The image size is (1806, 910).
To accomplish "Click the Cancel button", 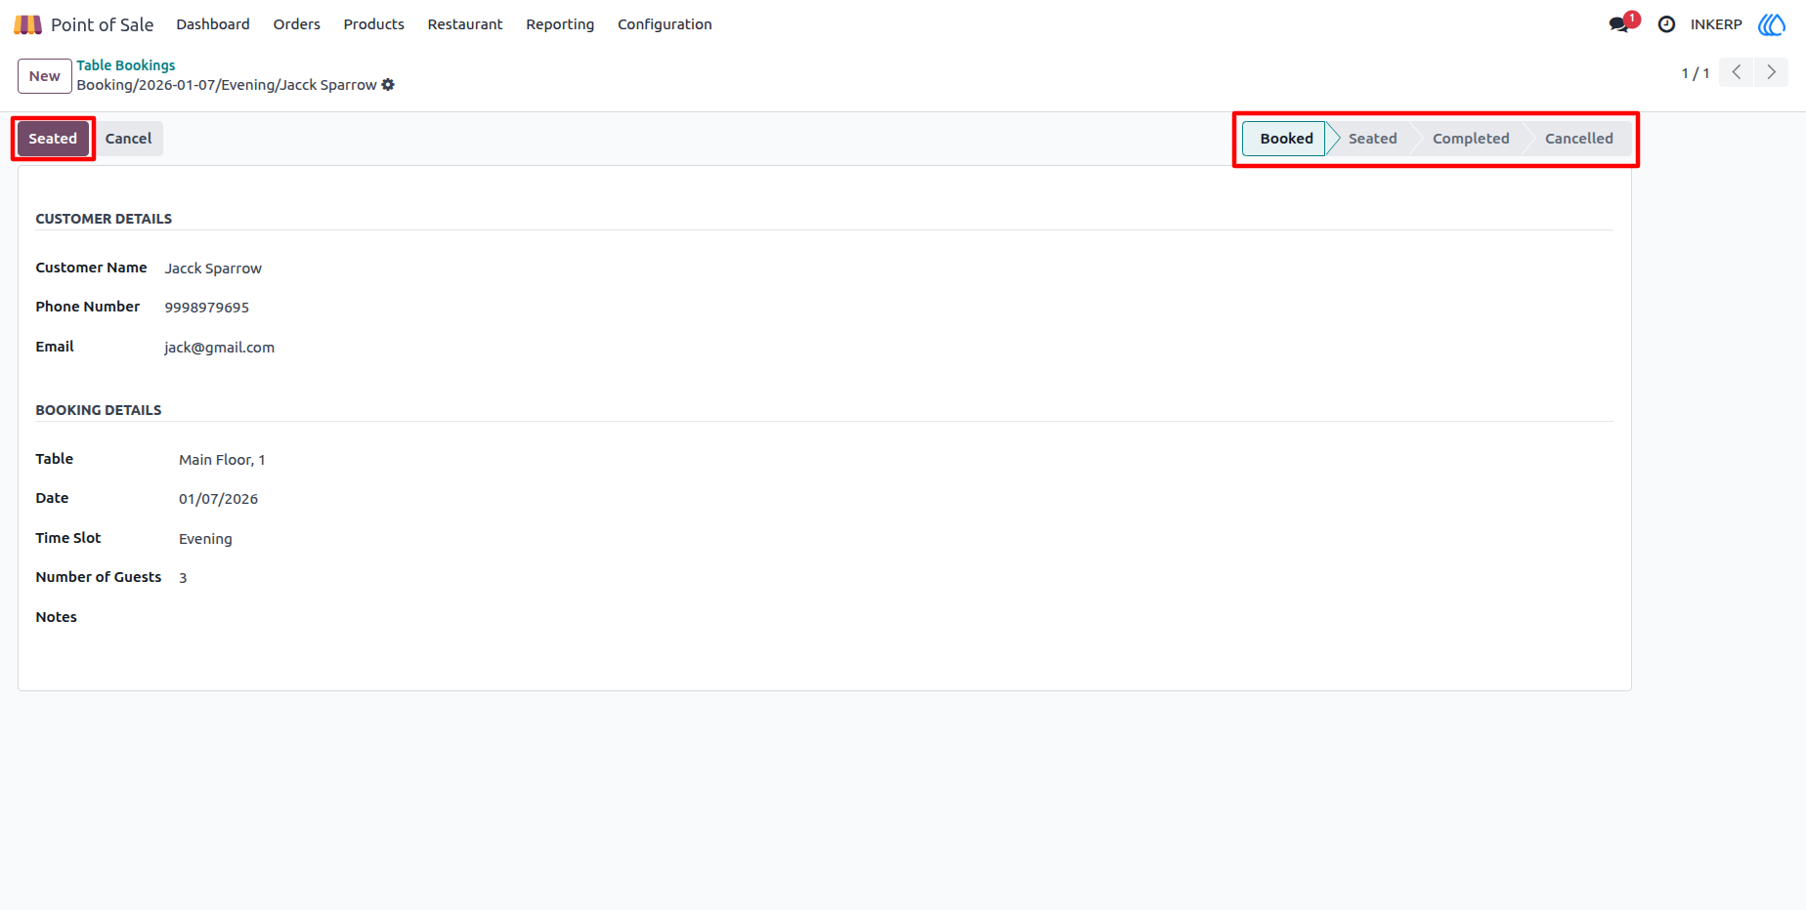I will (128, 139).
